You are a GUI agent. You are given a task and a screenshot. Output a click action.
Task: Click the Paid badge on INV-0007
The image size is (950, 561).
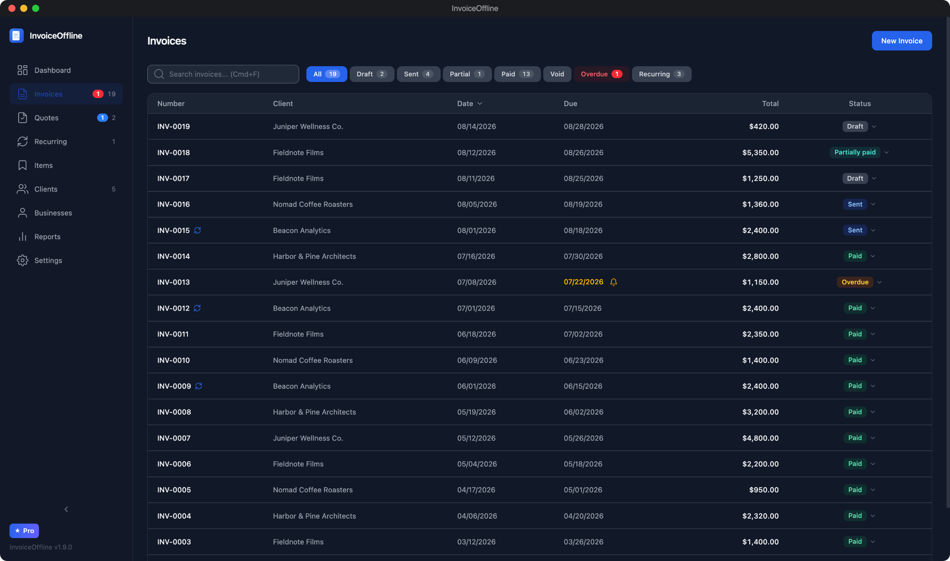(x=855, y=438)
